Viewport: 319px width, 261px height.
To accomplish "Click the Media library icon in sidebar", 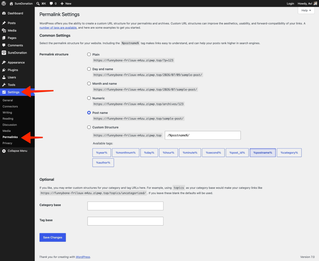I will pyautogui.click(x=4, y=30).
